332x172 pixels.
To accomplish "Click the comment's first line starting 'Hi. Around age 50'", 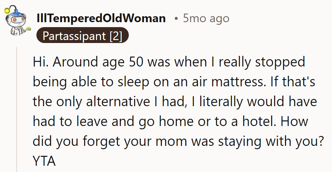I will coord(169,62).
